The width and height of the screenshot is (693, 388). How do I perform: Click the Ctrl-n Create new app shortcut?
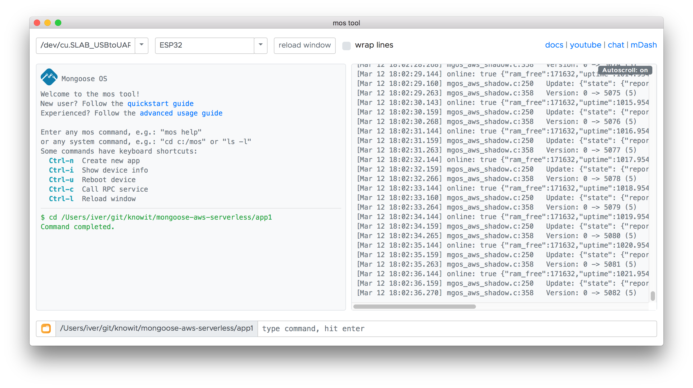tap(94, 161)
